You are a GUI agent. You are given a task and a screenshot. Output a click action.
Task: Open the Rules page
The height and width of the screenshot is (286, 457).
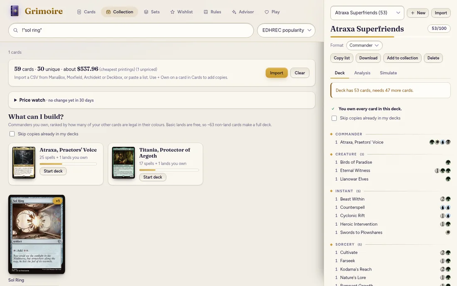212,12
